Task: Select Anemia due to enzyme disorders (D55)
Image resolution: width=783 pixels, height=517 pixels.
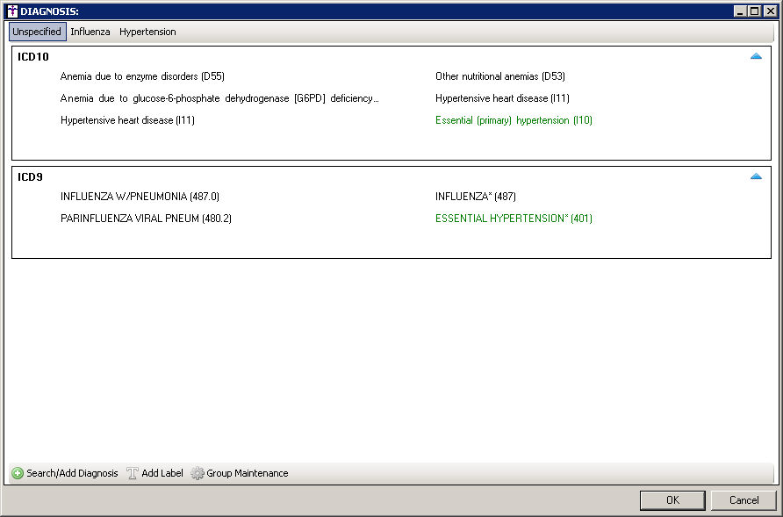Action: point(142,76)
